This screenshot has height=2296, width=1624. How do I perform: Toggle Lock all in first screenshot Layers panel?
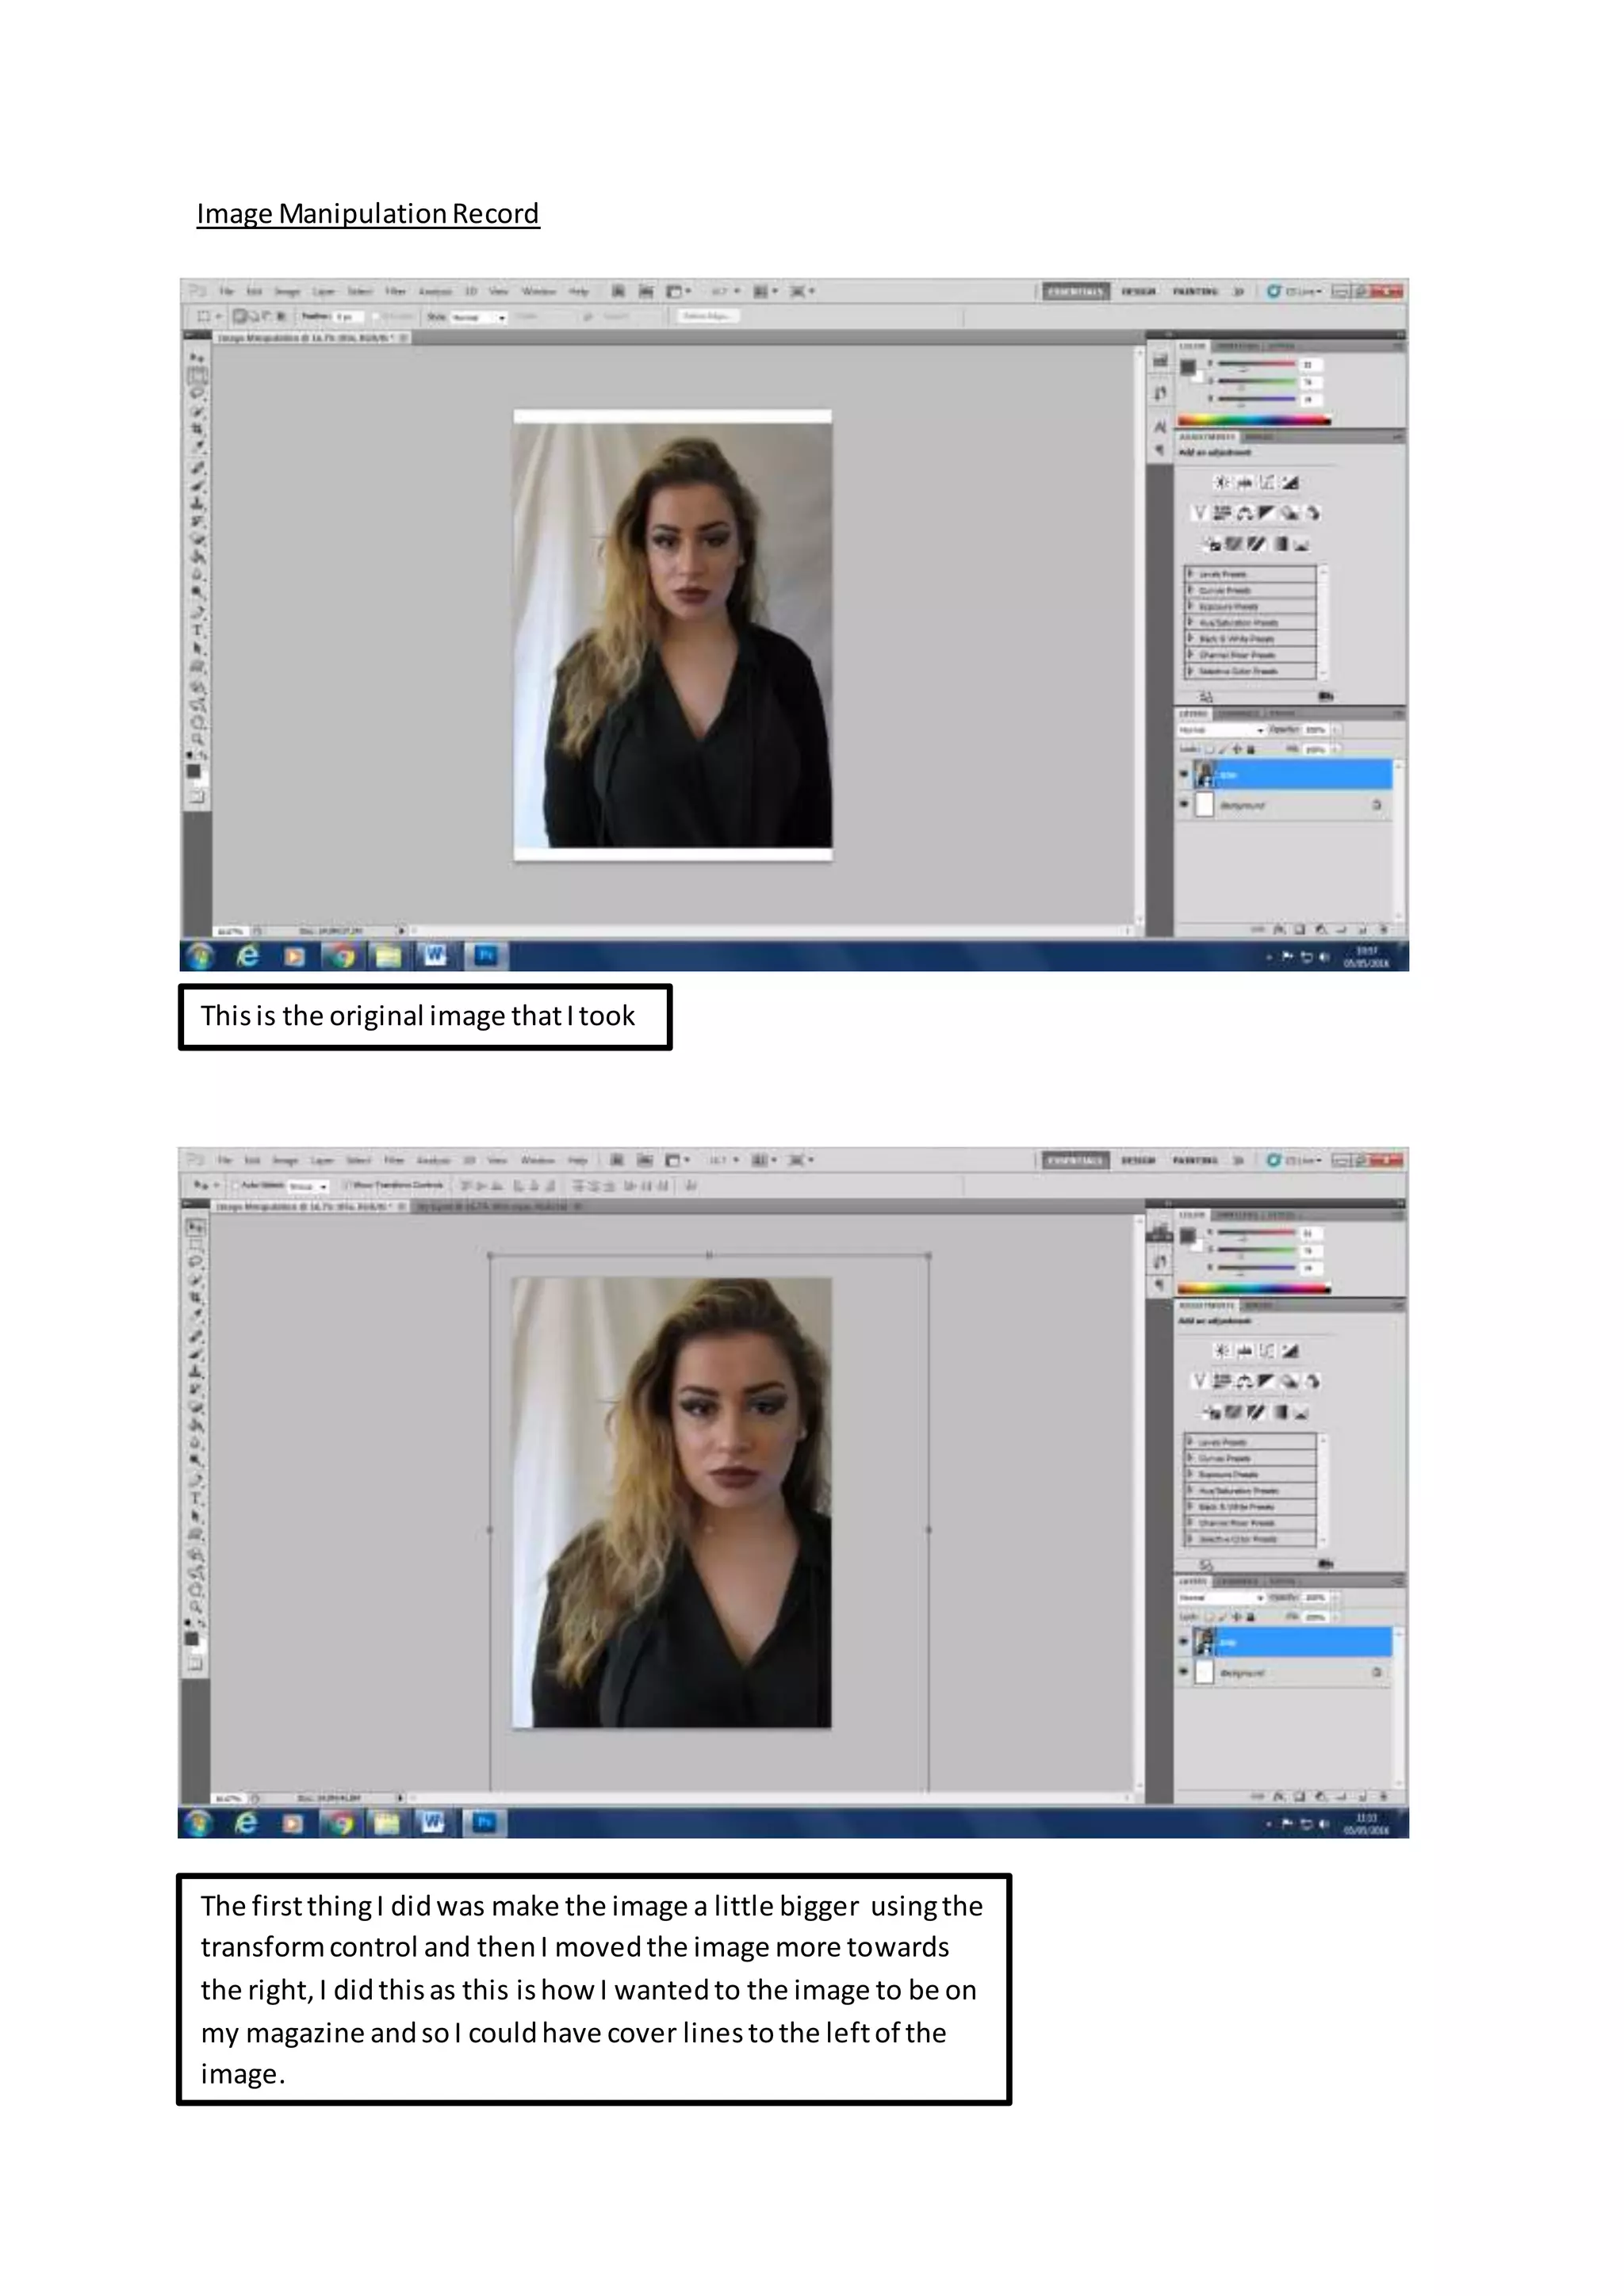pos(1251,750)
